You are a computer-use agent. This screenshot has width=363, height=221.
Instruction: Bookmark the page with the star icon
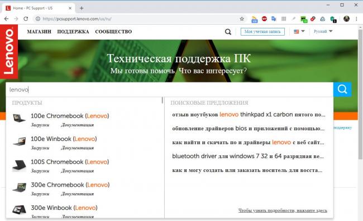(242, 19)
